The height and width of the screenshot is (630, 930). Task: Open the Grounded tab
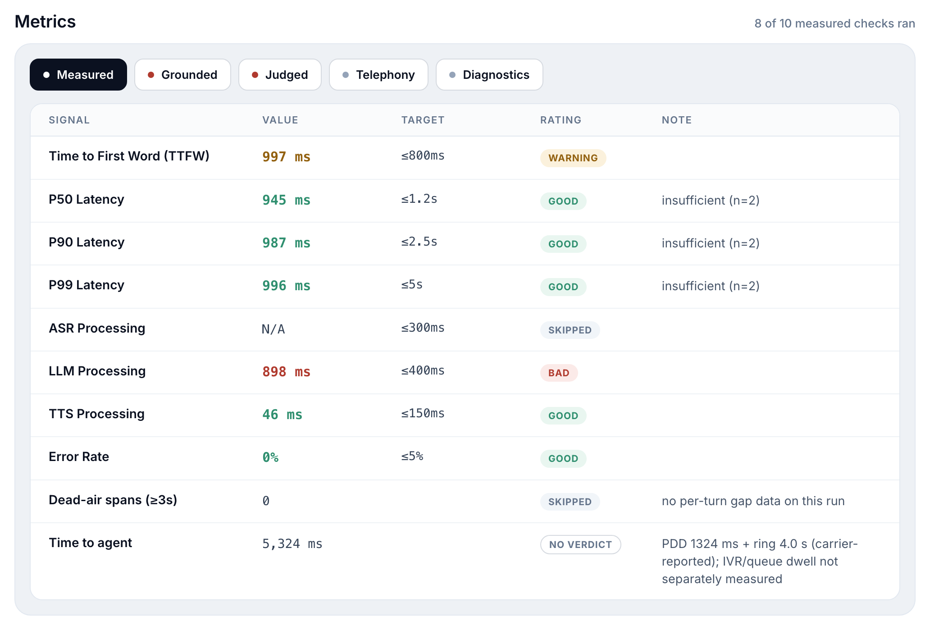182,75
